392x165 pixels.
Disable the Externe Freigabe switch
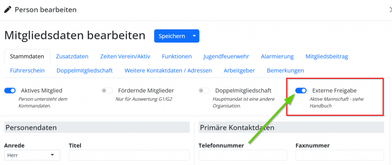point(301,91)
